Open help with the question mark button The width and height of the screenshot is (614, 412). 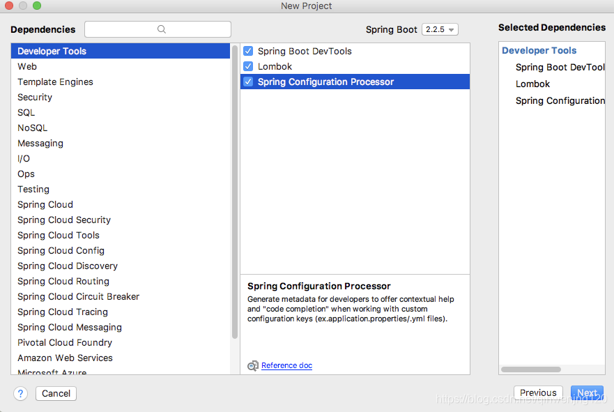20,393
